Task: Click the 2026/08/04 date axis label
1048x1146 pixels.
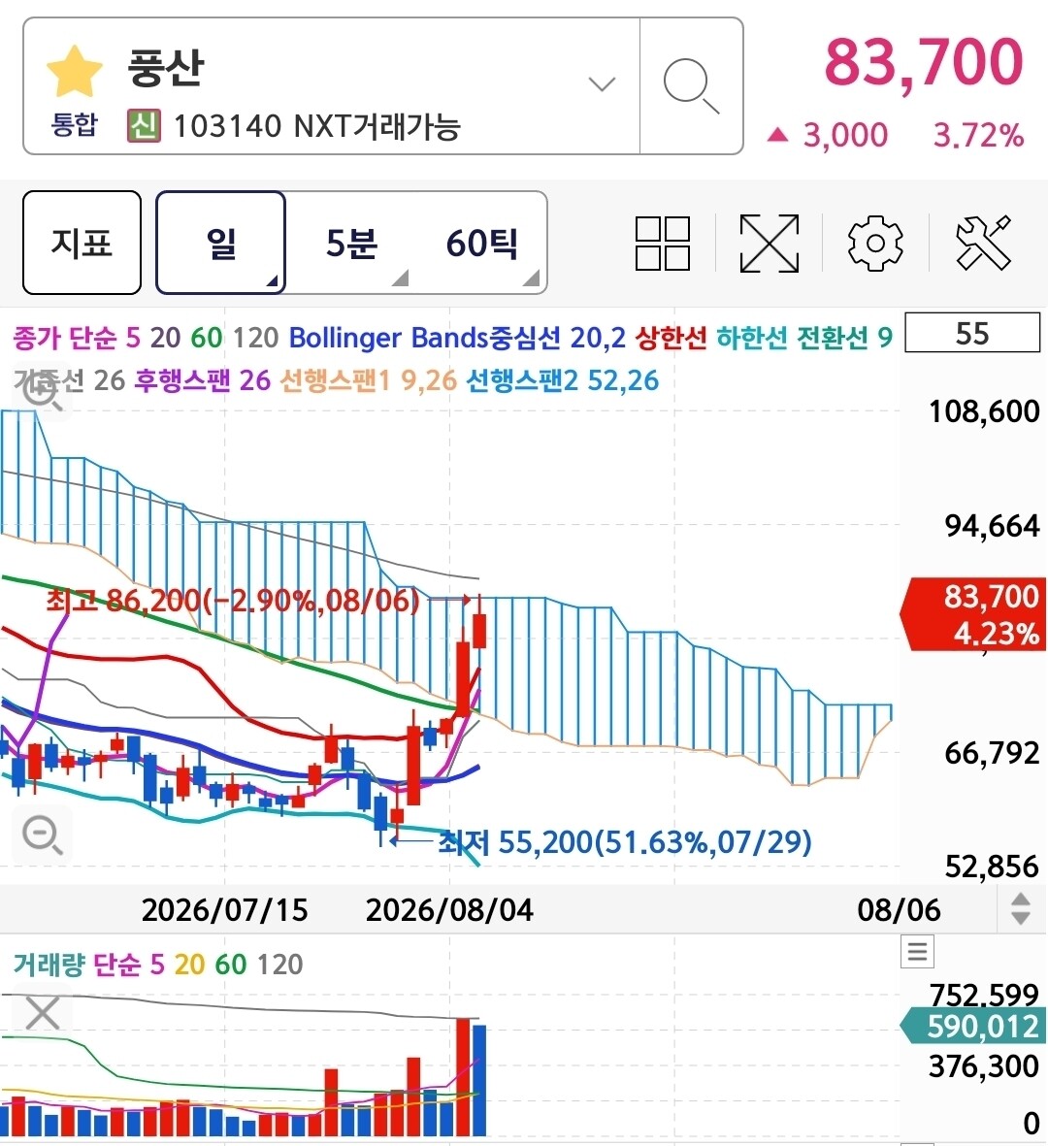Action: click(449, 910)
